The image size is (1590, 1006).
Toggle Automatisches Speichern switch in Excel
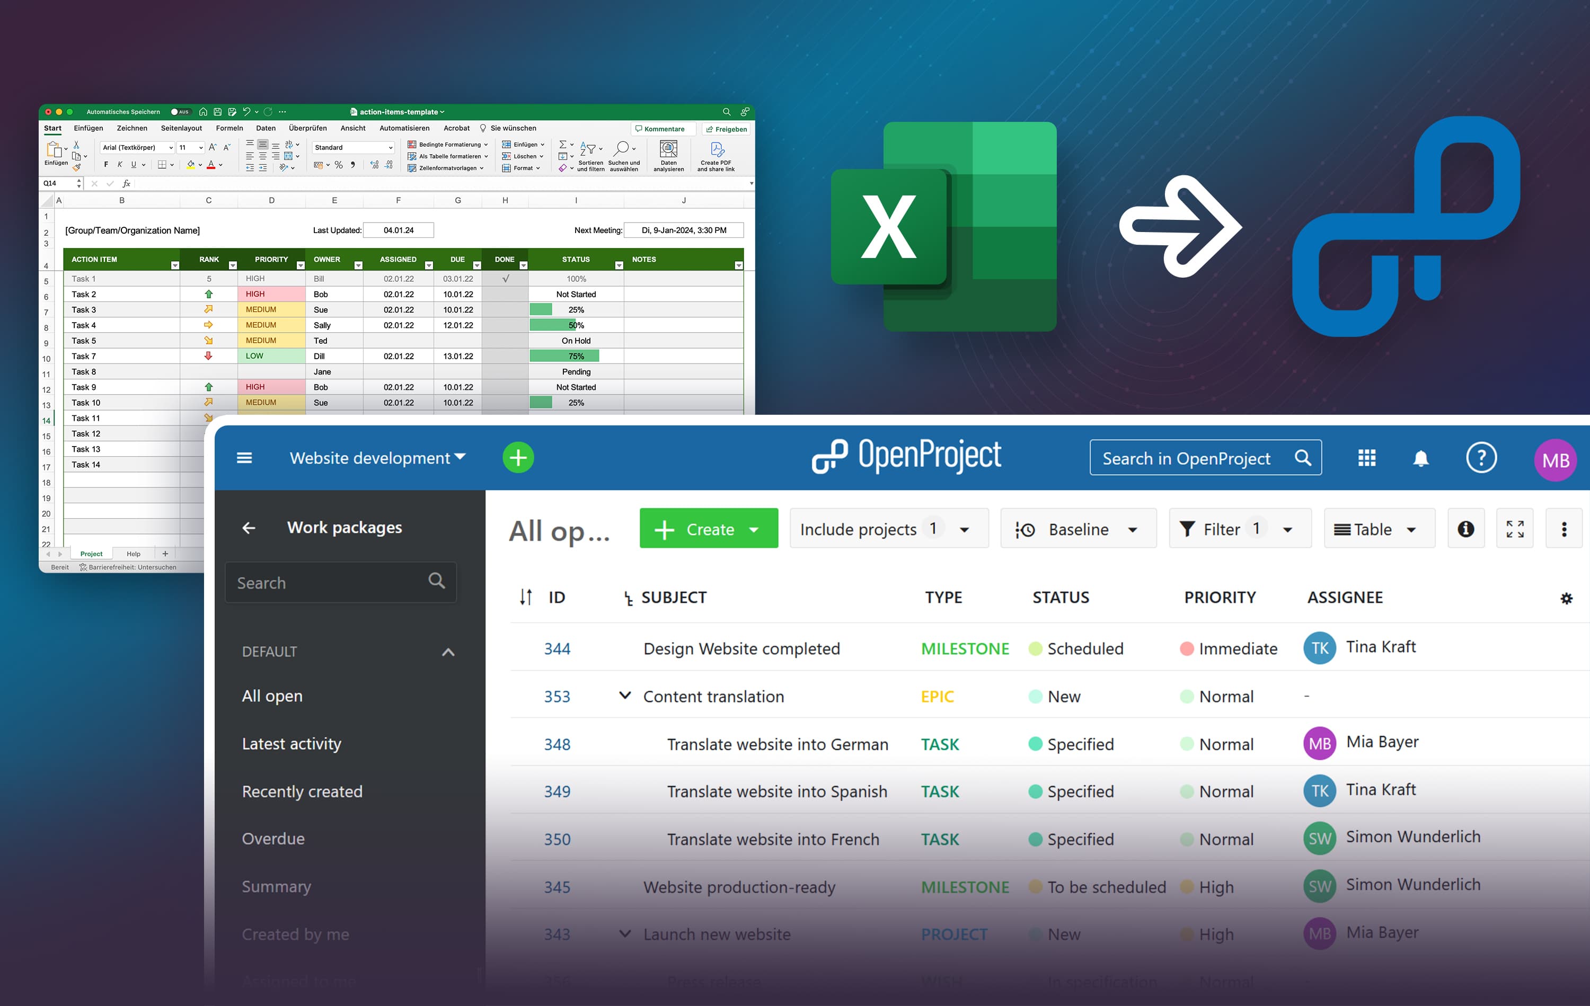(180, 112)
